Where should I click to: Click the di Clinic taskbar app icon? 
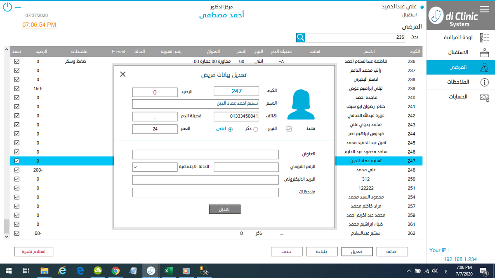[x=151, y=271]
